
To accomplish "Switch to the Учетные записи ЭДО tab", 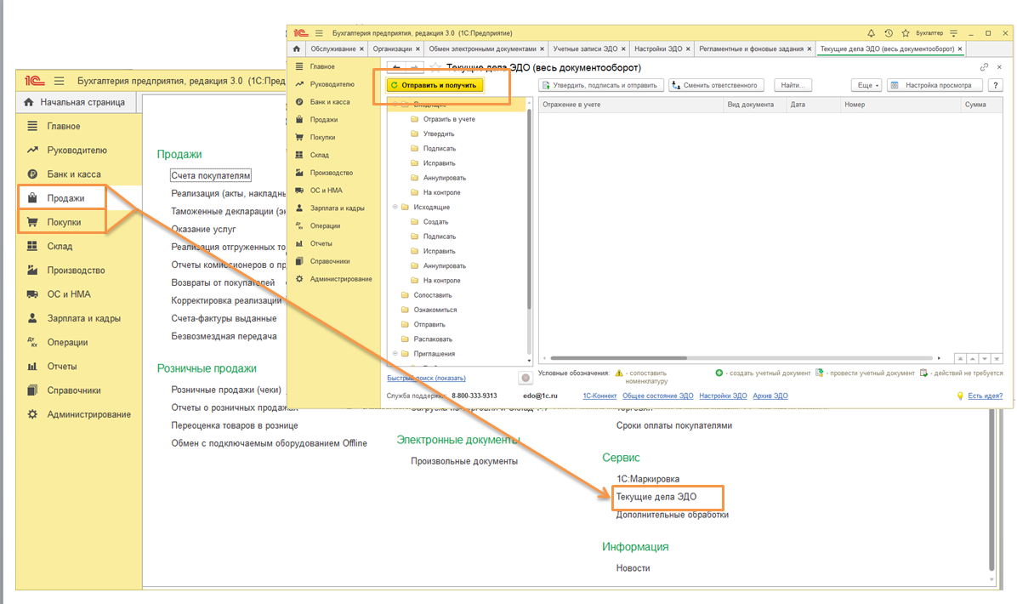I will [x=587, y=49].
